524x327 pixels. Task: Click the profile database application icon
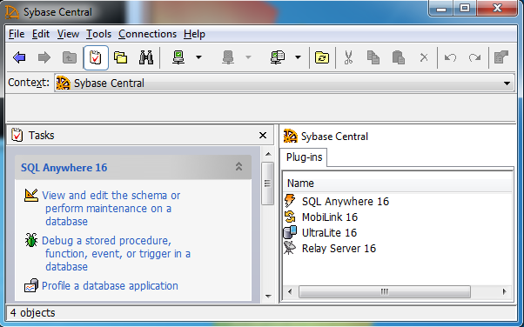pyautogui.click(x=31, y=285)
